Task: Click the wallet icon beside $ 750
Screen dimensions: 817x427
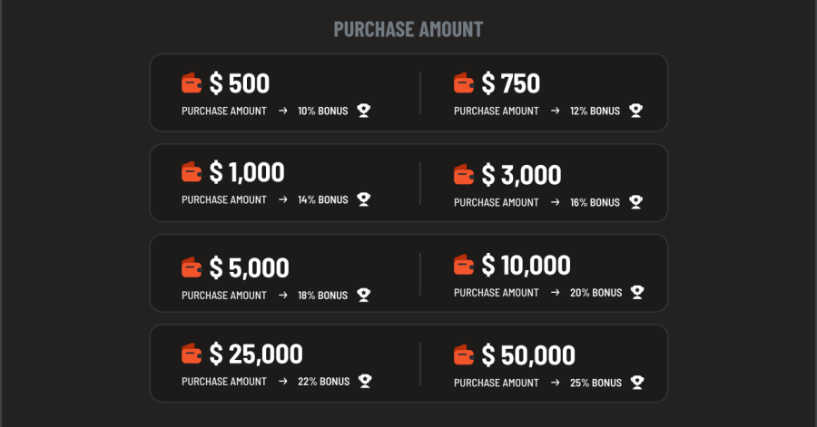Action: pos(464,83)
